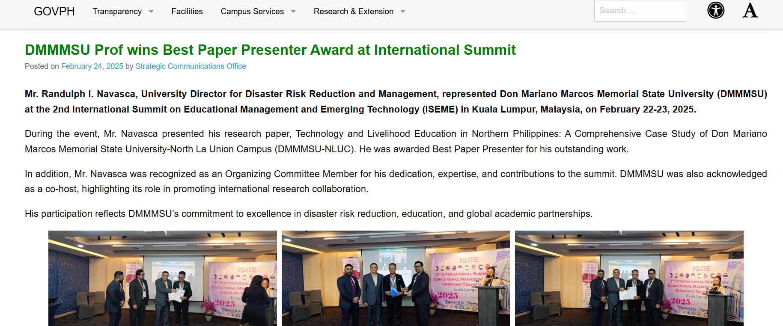
Task: Expand the Campus Services dropdown arrow
Action: (293, 12)
